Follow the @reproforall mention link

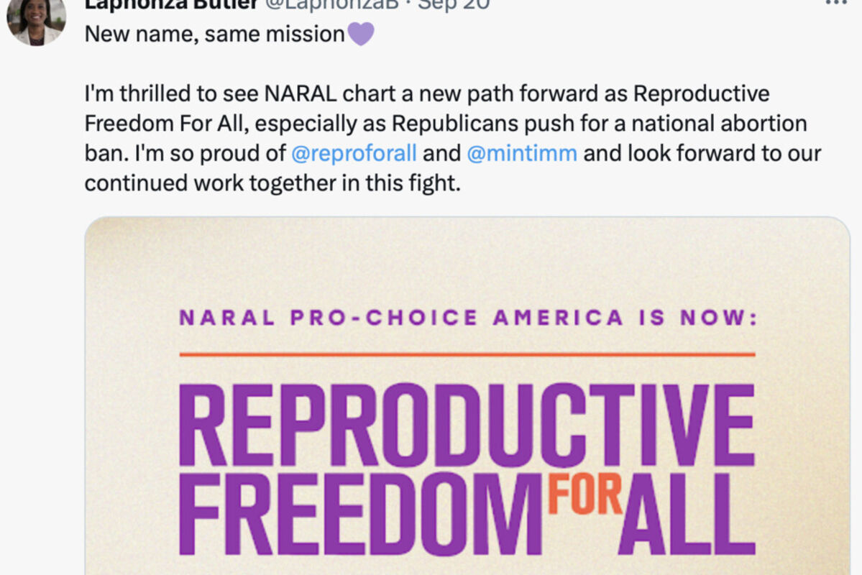tap(354, 153)
